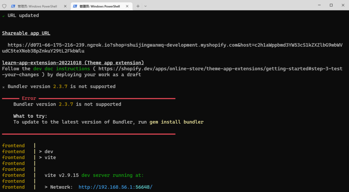
Task: Click the red 'Error' banner label
Action: (x=29, y=98)
